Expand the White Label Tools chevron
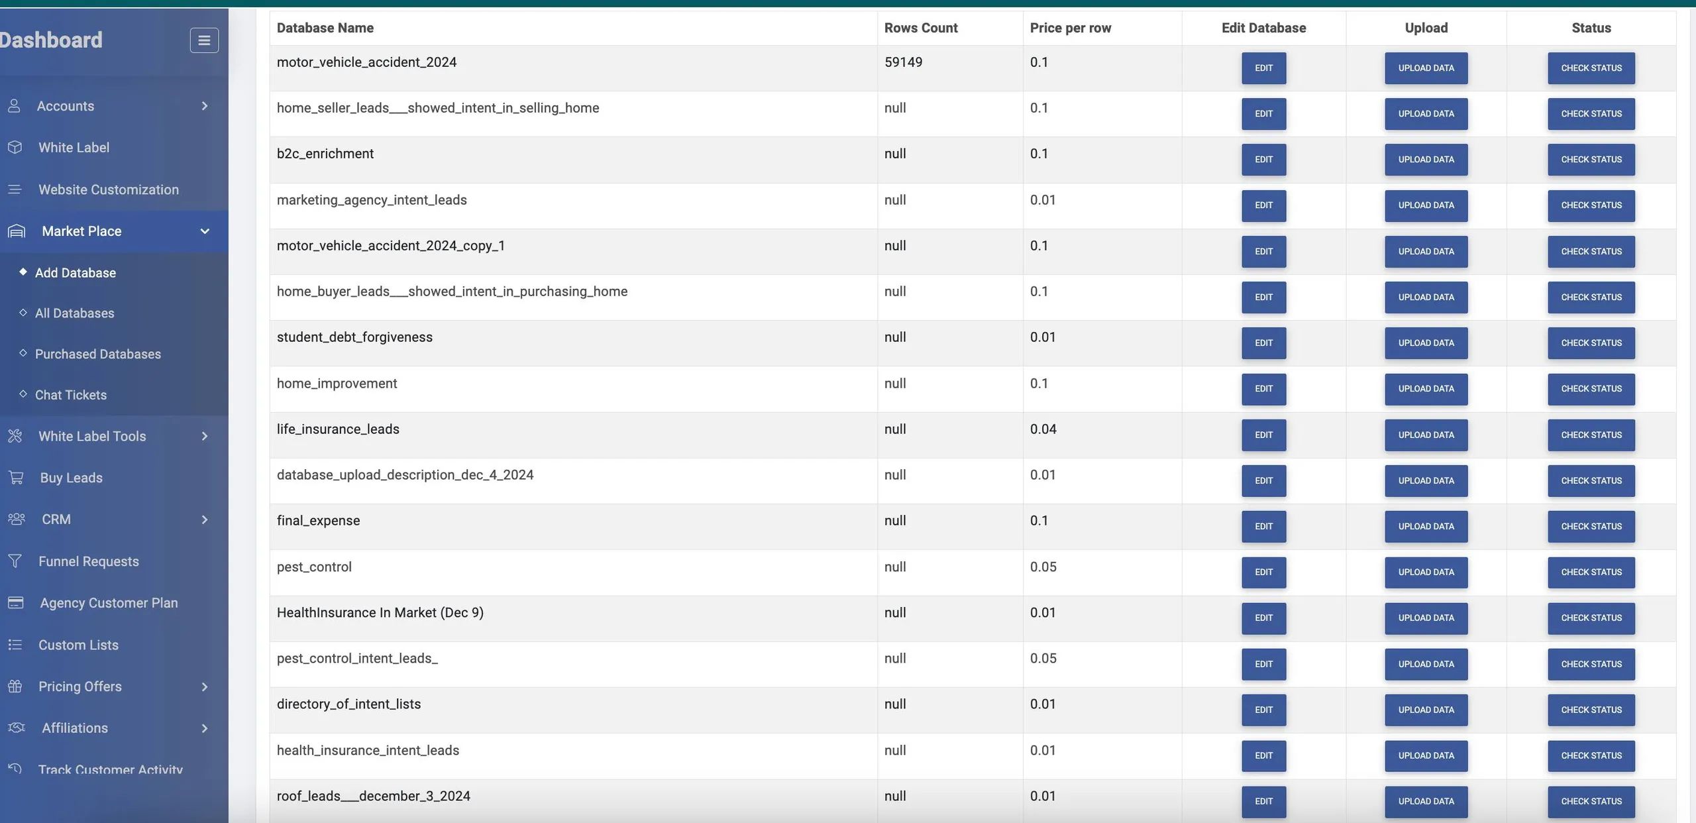This screenshot has width=1696, height=823. (x=205, y=436)
